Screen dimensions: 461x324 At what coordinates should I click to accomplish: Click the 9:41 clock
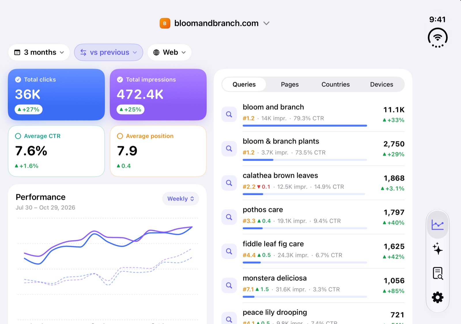coord(437,19)
